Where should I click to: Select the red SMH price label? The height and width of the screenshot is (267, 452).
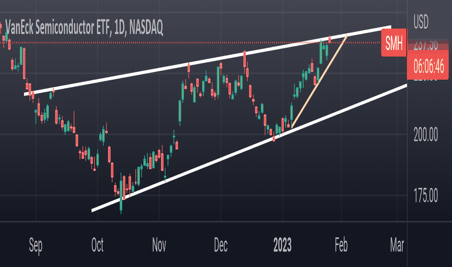tap(394, 43)
